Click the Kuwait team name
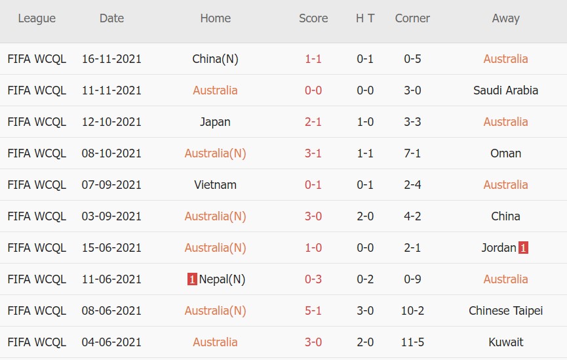Image resolution: width=567 pixels, height=360 pixels. pos(505,342)
